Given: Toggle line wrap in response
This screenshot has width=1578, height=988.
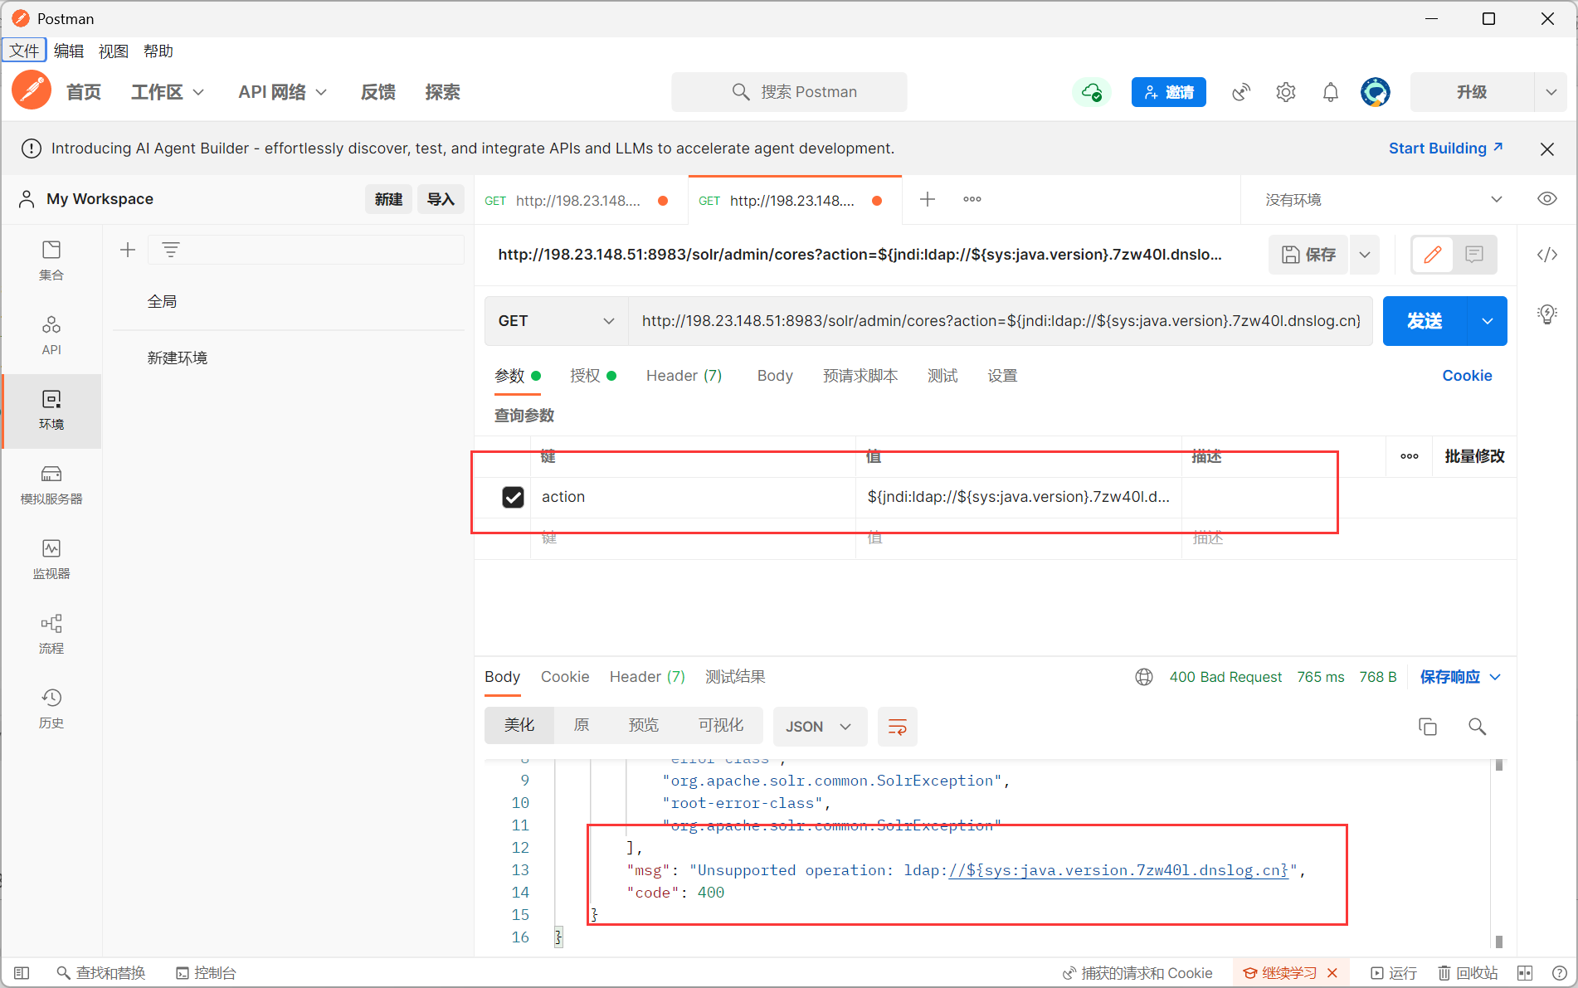Looking at the screenshot, I should coord(898,727).
